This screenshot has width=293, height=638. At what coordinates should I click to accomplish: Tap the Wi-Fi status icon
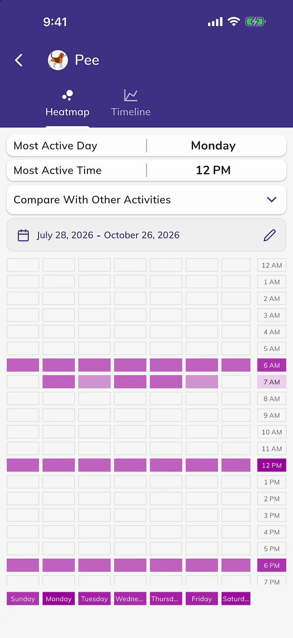click(234, 22)
